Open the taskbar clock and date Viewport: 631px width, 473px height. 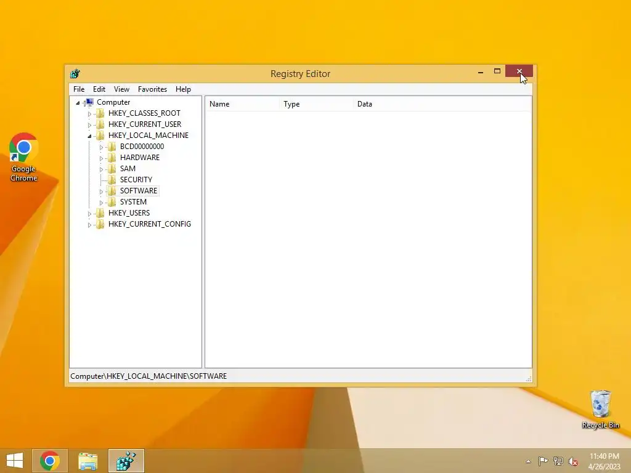point(605,461)
